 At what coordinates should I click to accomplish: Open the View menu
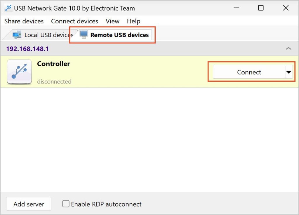point(112,21)
